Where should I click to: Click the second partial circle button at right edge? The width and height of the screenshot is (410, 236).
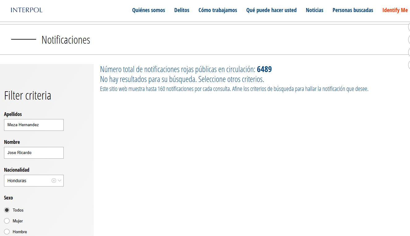point(409,40)
